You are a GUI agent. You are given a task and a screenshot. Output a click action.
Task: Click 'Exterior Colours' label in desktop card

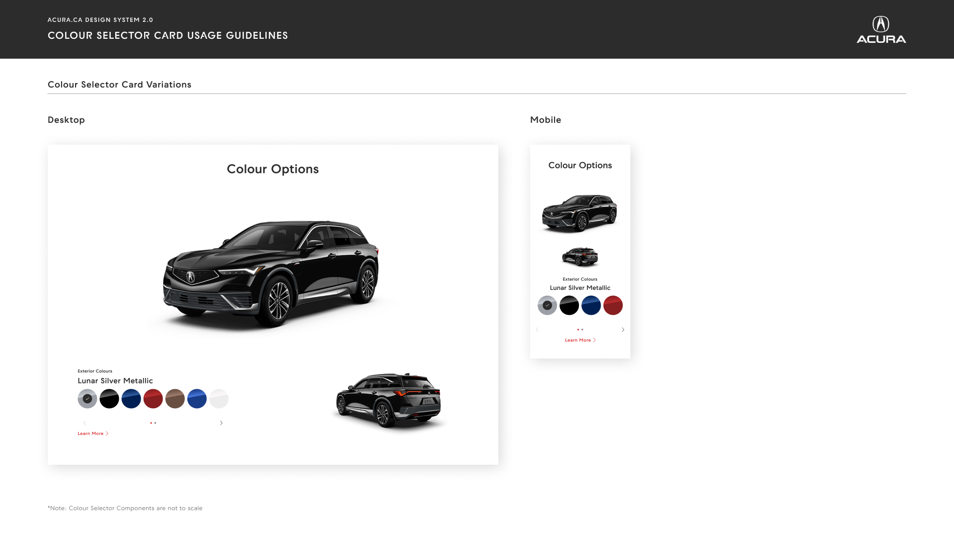(95, 371)
